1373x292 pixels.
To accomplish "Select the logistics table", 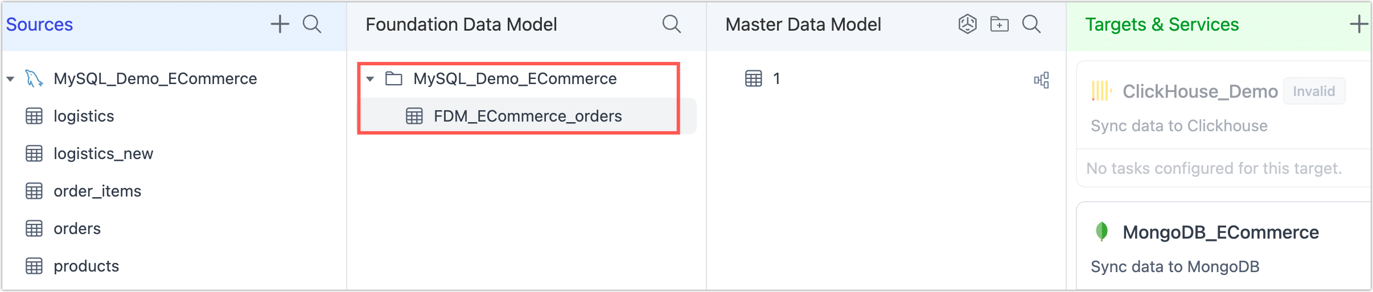I will (x=84, y=116).
